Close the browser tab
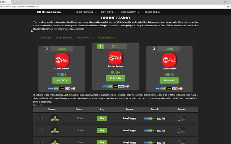231x144 pixels. point(9,2)
